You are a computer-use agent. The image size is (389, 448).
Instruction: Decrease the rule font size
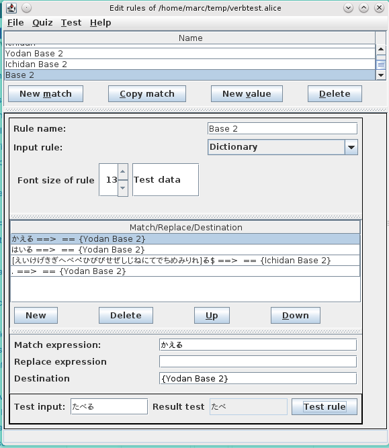[x=123, y=188]
